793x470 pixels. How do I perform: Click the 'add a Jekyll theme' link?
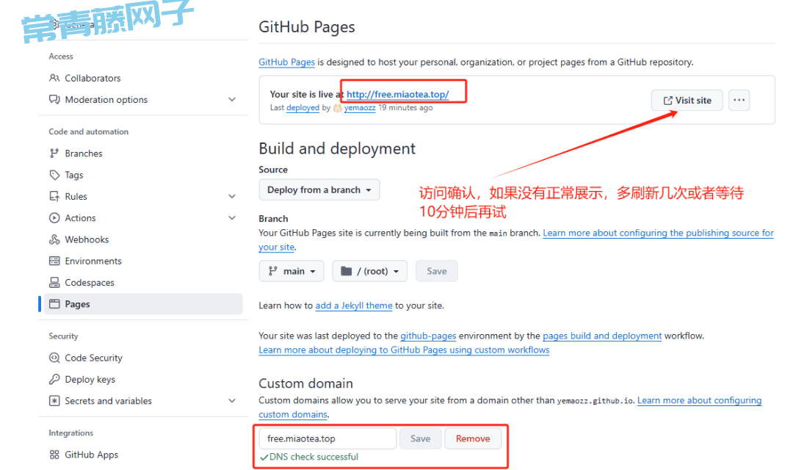354,305
